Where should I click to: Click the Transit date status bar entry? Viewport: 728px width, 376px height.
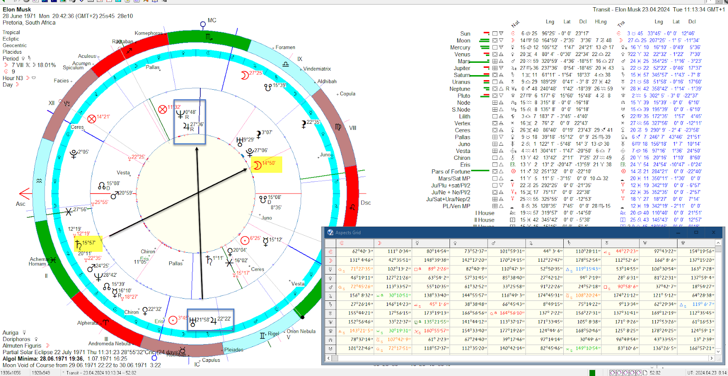point(101,373)
